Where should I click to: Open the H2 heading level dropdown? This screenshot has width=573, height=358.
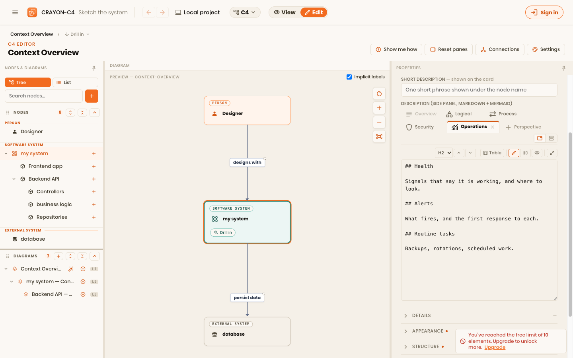pyautogui.click(x=444, y=153)
